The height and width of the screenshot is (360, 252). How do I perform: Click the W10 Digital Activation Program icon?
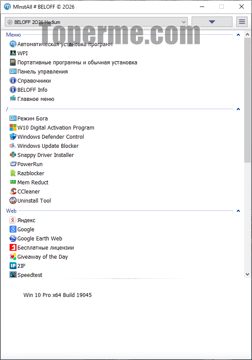pyautogui.click(x=13, y=127)
